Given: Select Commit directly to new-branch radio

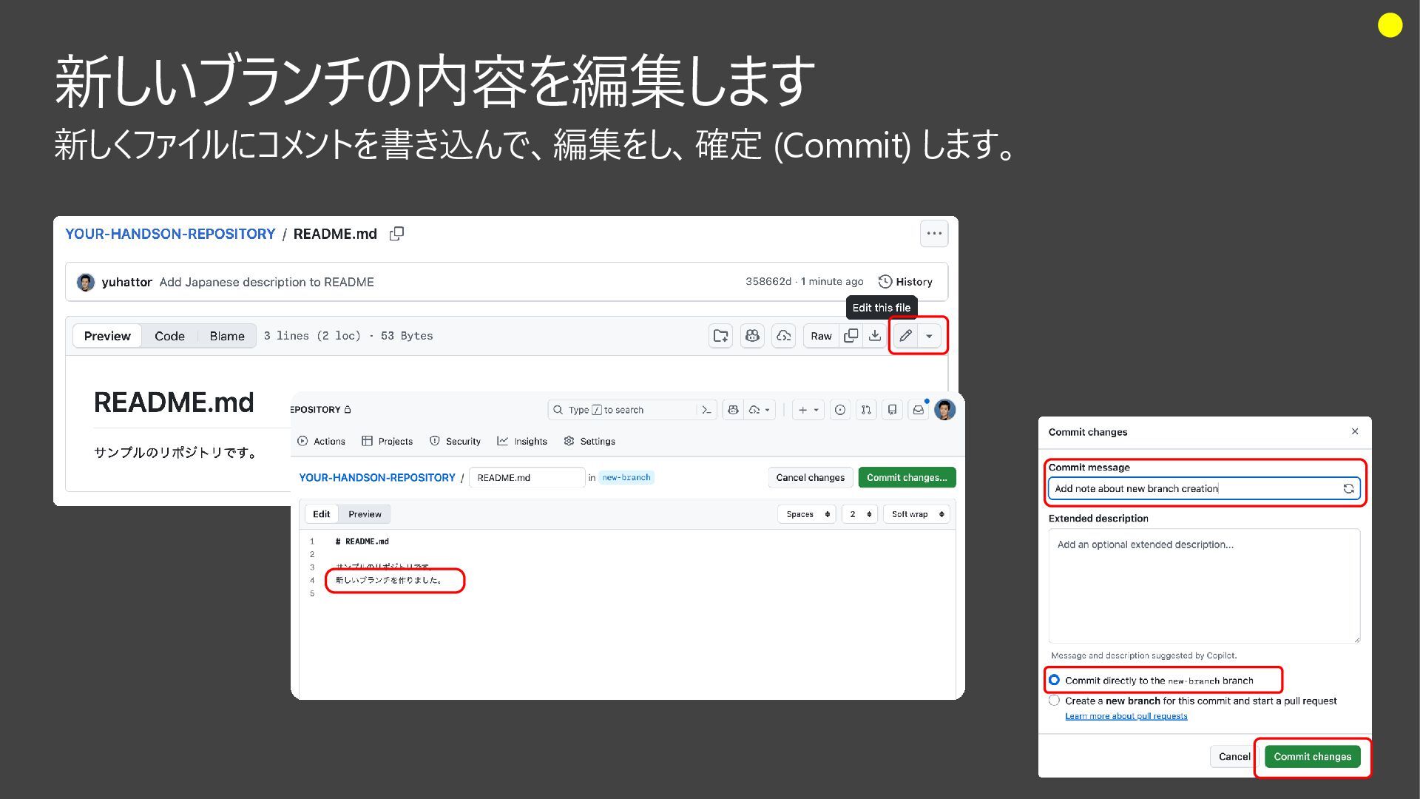Looking at the screenshot, I should click(1054, 680).
